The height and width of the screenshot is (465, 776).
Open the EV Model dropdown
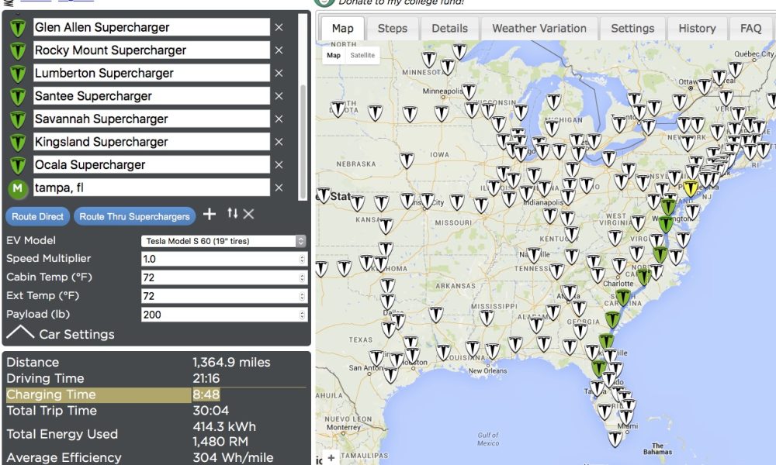pos(223,241)
